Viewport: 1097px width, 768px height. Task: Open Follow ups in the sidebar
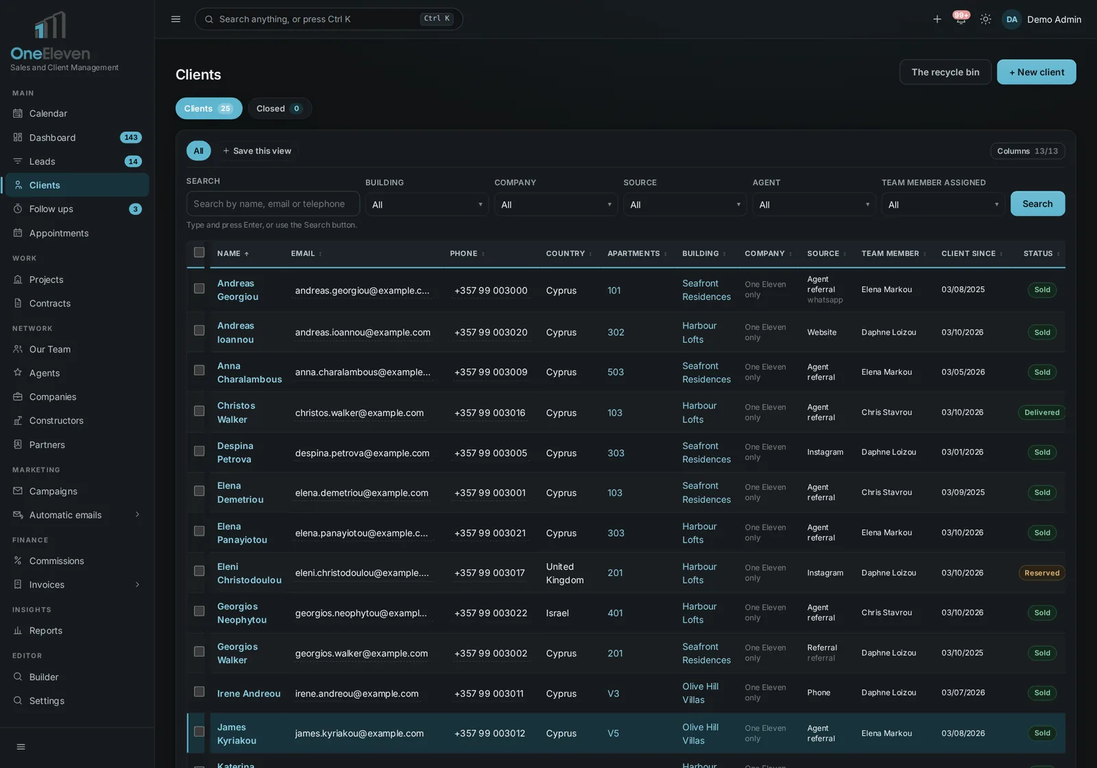[x=77, y=209]
